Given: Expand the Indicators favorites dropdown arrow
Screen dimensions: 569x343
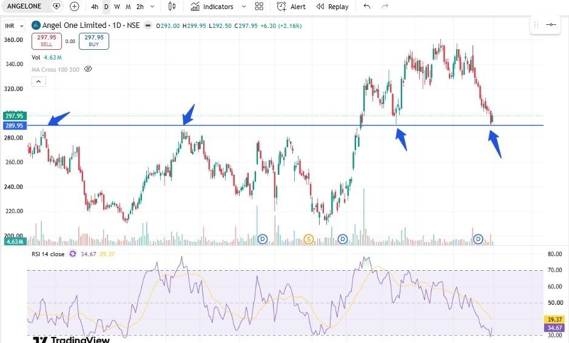Looking at the screenshot, I should pos(244,7).
